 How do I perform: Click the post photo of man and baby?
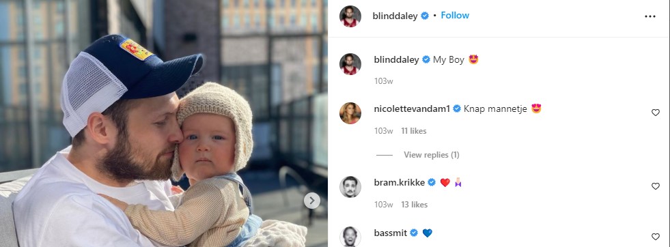164,123
